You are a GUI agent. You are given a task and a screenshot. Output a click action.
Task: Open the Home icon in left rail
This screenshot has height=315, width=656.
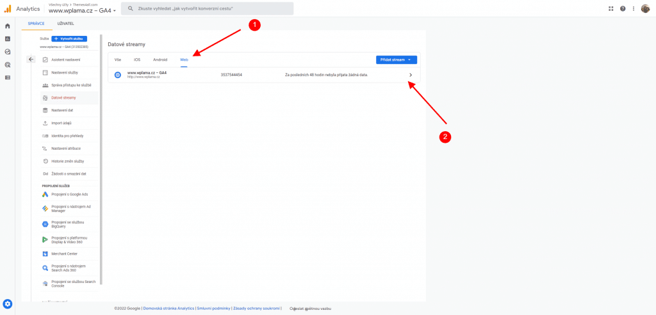coord(7,26)
